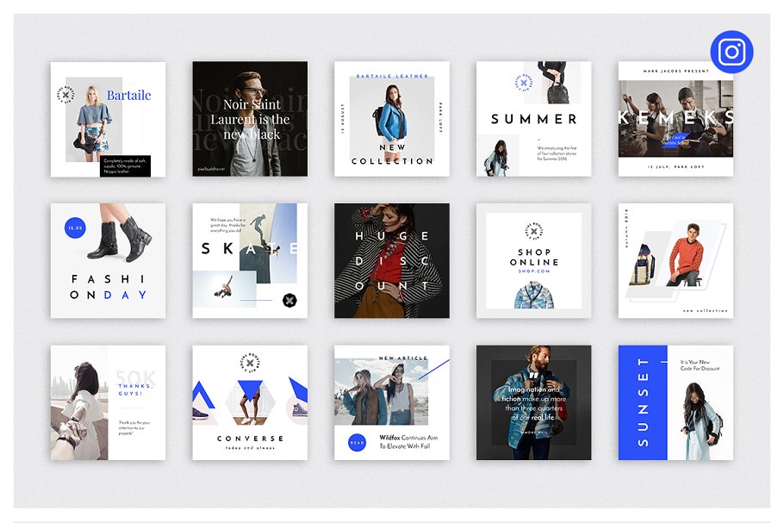
Task: Open the Noir Saint Laurent template
Action: point(250,119)
